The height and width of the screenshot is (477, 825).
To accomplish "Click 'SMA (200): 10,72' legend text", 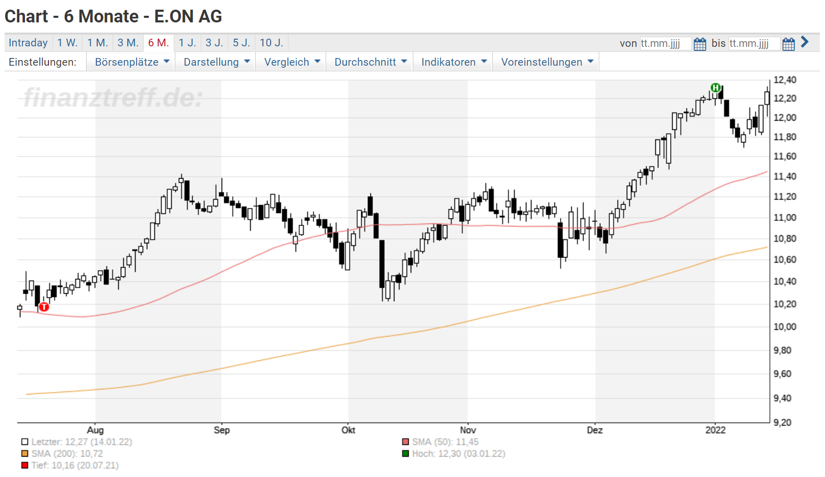I will point(67,454).
